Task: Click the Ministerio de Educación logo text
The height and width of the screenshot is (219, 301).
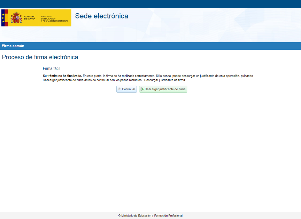Action: [x=54, y=18]
